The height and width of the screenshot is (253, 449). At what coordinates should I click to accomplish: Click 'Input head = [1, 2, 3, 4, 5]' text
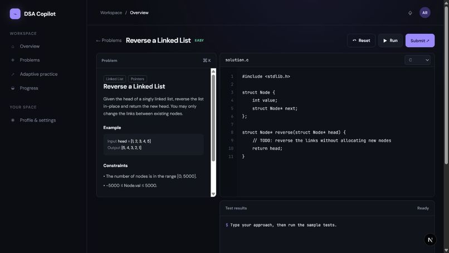coord(129,141)
